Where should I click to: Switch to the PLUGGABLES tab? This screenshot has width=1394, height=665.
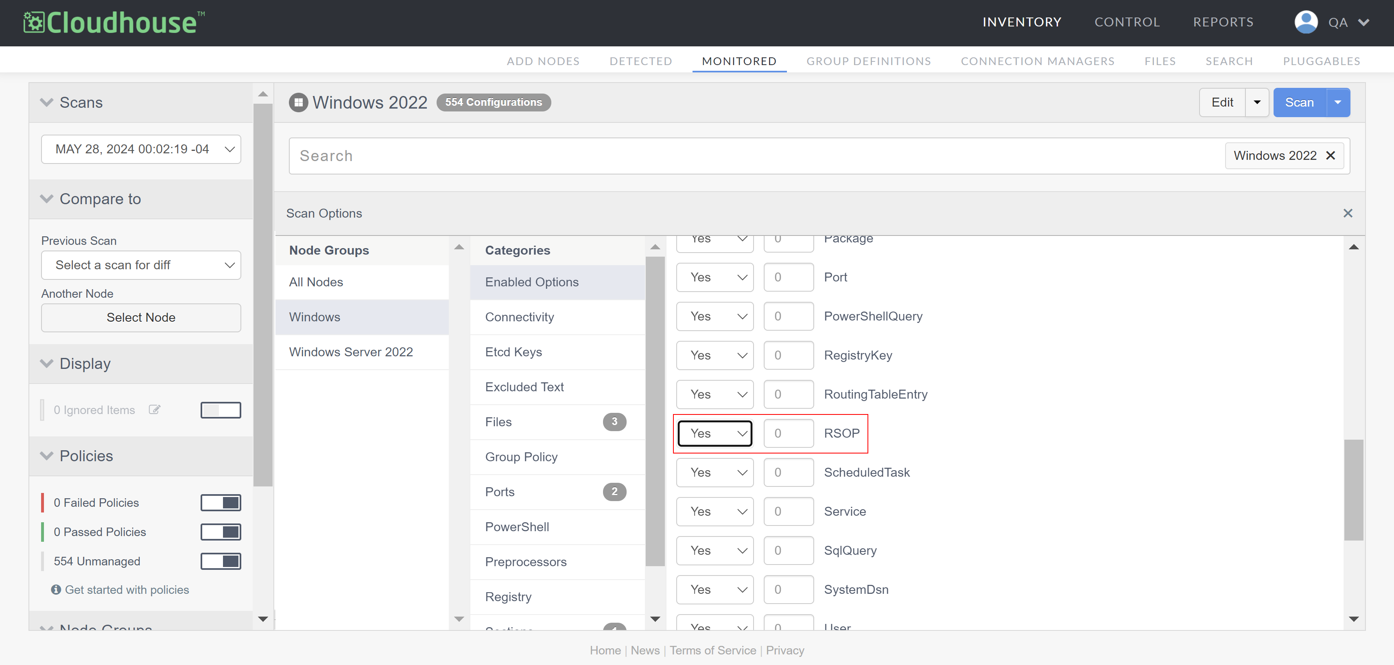[x=1322, y=61]
